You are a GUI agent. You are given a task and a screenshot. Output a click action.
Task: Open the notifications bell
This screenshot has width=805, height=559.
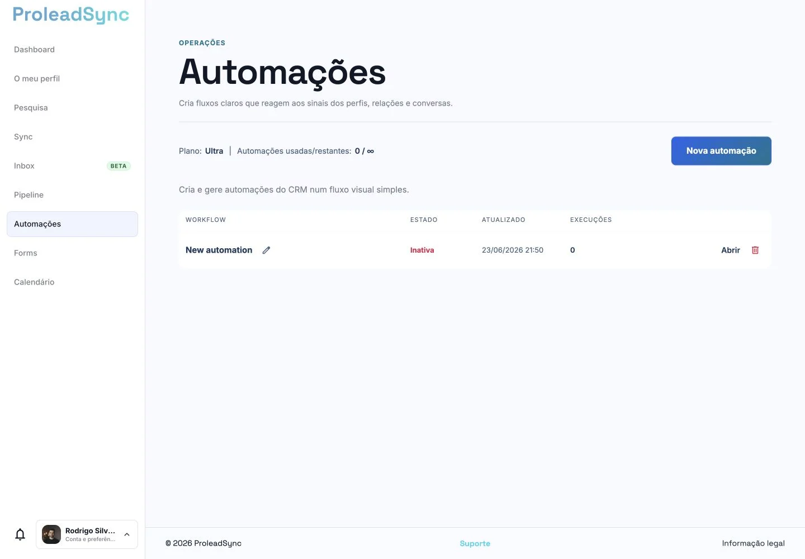pos(20,534)
